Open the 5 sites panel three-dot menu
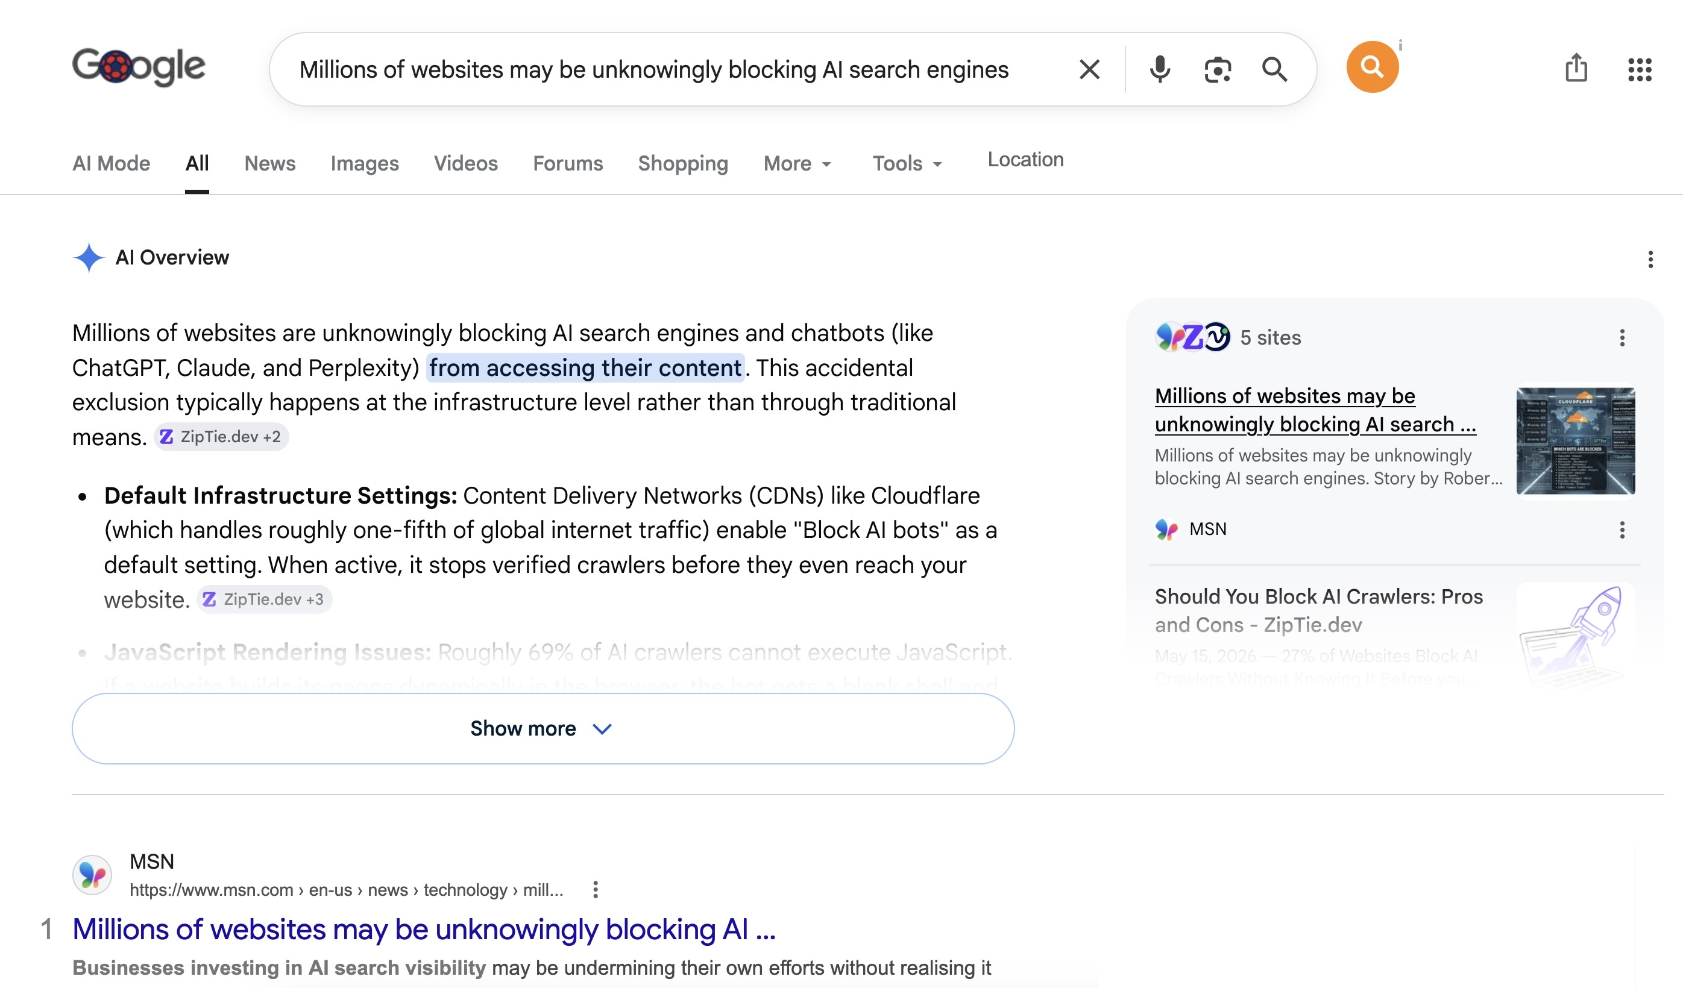Viewport: 1683px width, 988px height. tap(1622, 338)
